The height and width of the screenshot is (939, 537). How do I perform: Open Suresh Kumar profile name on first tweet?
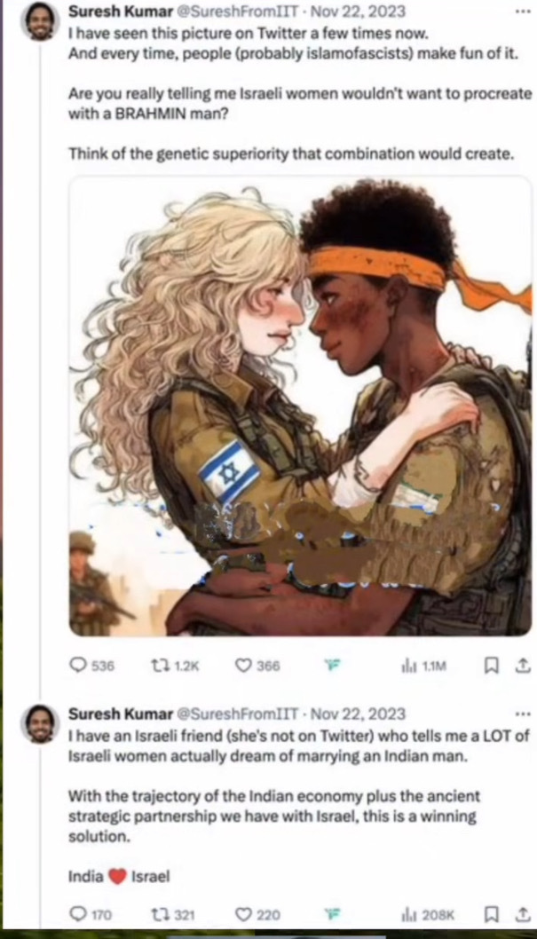121,12
